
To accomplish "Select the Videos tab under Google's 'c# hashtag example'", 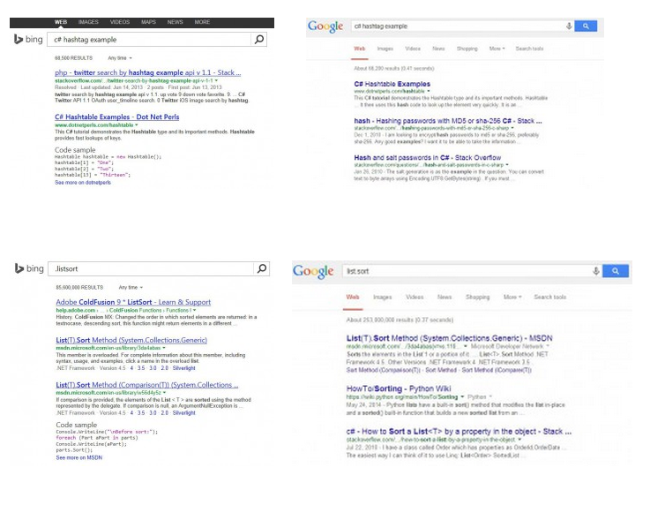I will [413, 49].
